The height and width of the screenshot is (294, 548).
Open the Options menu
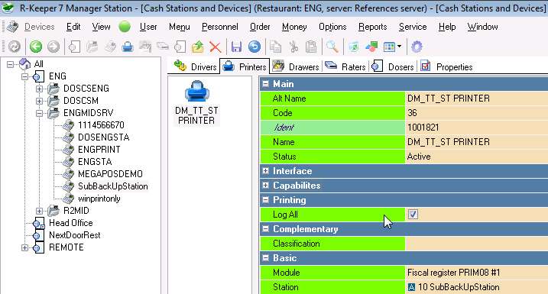(332, 27)
